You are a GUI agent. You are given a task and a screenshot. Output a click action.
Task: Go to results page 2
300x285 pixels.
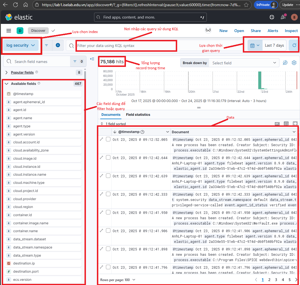pos(269,280)
